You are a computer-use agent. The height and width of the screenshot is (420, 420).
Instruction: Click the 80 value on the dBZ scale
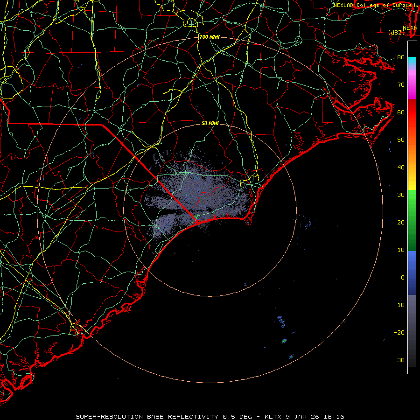click(x=401, y=57)
